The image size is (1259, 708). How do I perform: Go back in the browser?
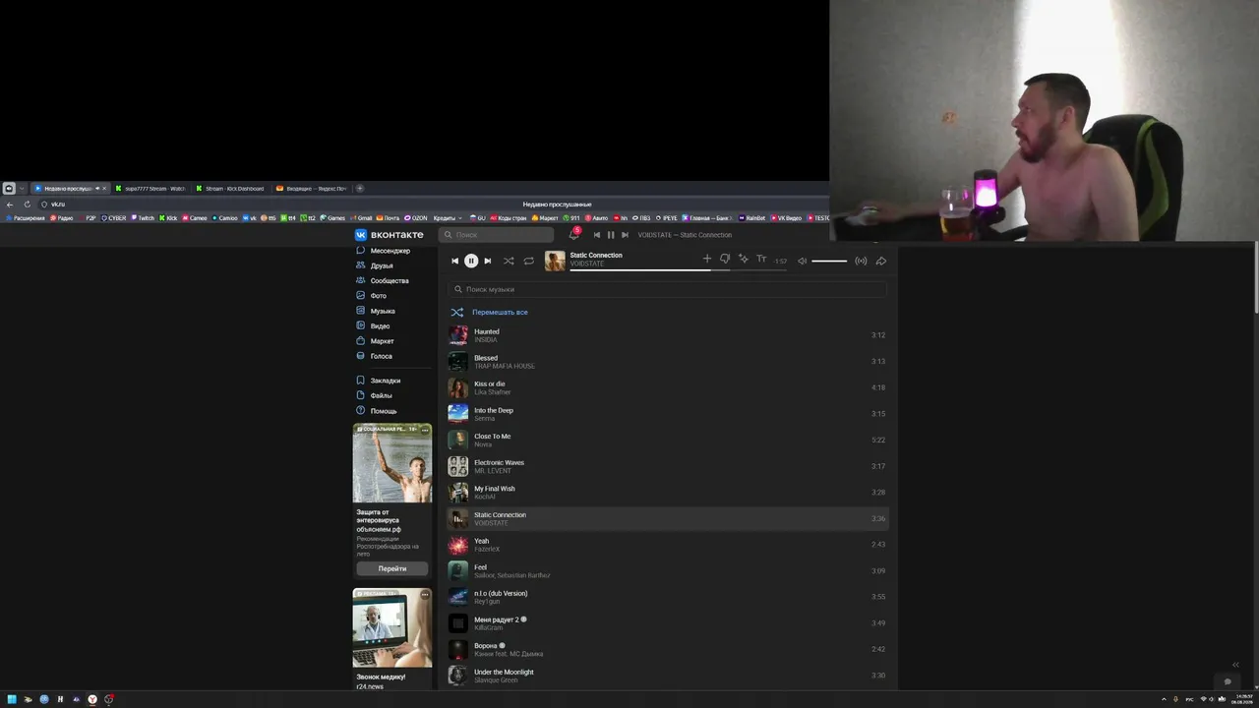[x=10, y=204]
